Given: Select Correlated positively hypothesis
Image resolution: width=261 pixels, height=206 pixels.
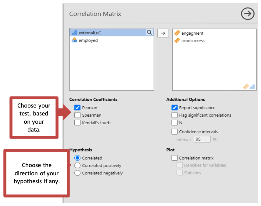Looking at the screenshot, I should [77, 166].
